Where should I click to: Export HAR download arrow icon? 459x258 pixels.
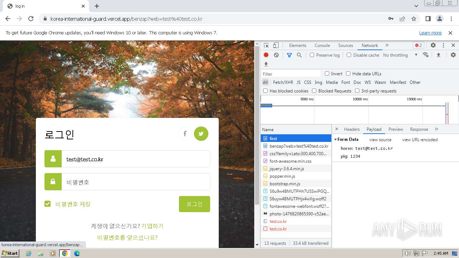click(x=266, y=64)
